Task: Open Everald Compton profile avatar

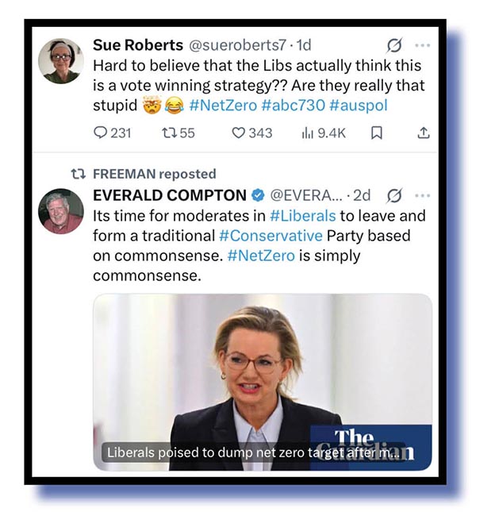Action: pyautogui.click(x=61, y=211)
